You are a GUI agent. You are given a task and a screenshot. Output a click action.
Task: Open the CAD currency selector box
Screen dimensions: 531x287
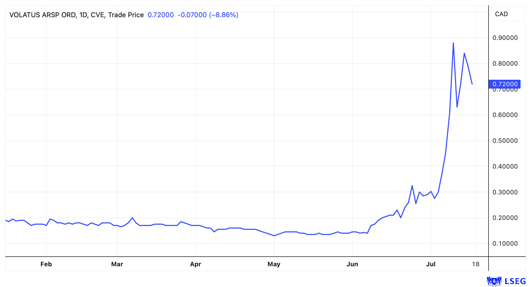coord(507,14)
